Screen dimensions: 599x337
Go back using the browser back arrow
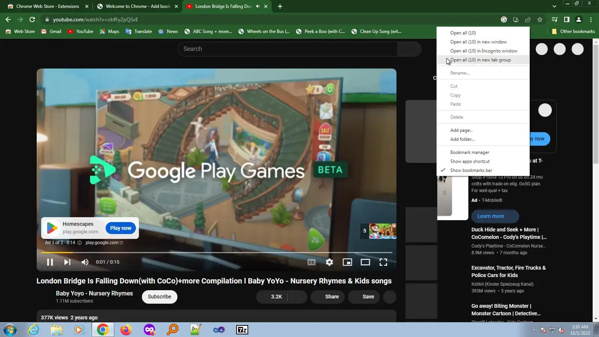click(8, 19)
